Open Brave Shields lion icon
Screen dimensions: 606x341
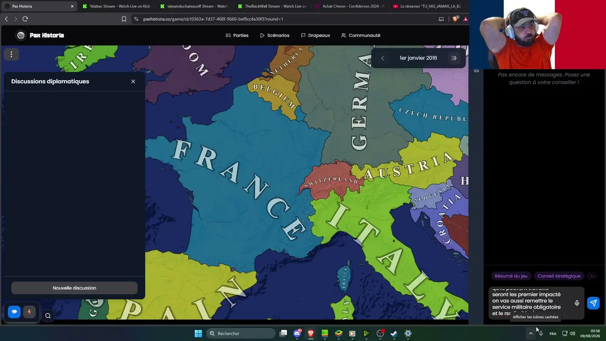[455, 19]
